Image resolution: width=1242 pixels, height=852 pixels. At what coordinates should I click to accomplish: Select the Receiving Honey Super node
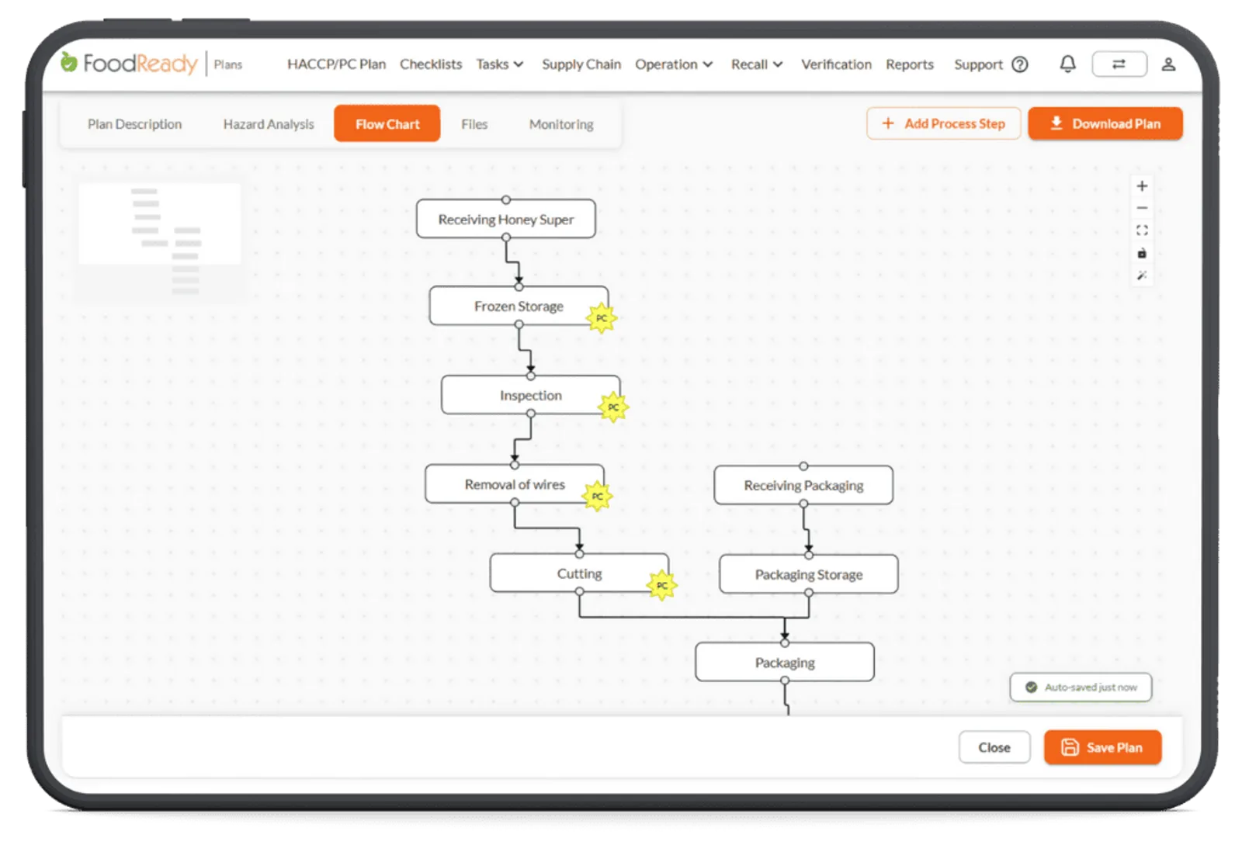click(506, 220)
